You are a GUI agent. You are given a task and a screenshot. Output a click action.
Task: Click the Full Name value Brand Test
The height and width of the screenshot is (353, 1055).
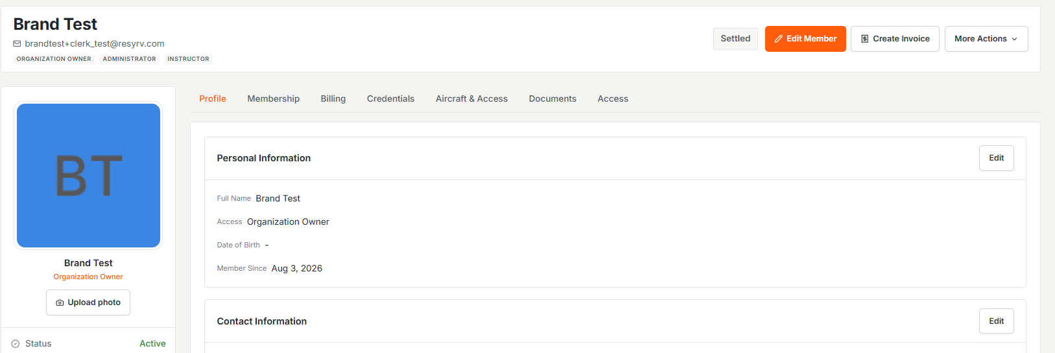pyautogui.click(x=278, y=199)
